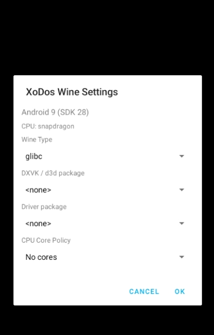Dismiss dialog via black area above it
The height and width of the screenshot is (335, 214).
[x=107, y=37]
